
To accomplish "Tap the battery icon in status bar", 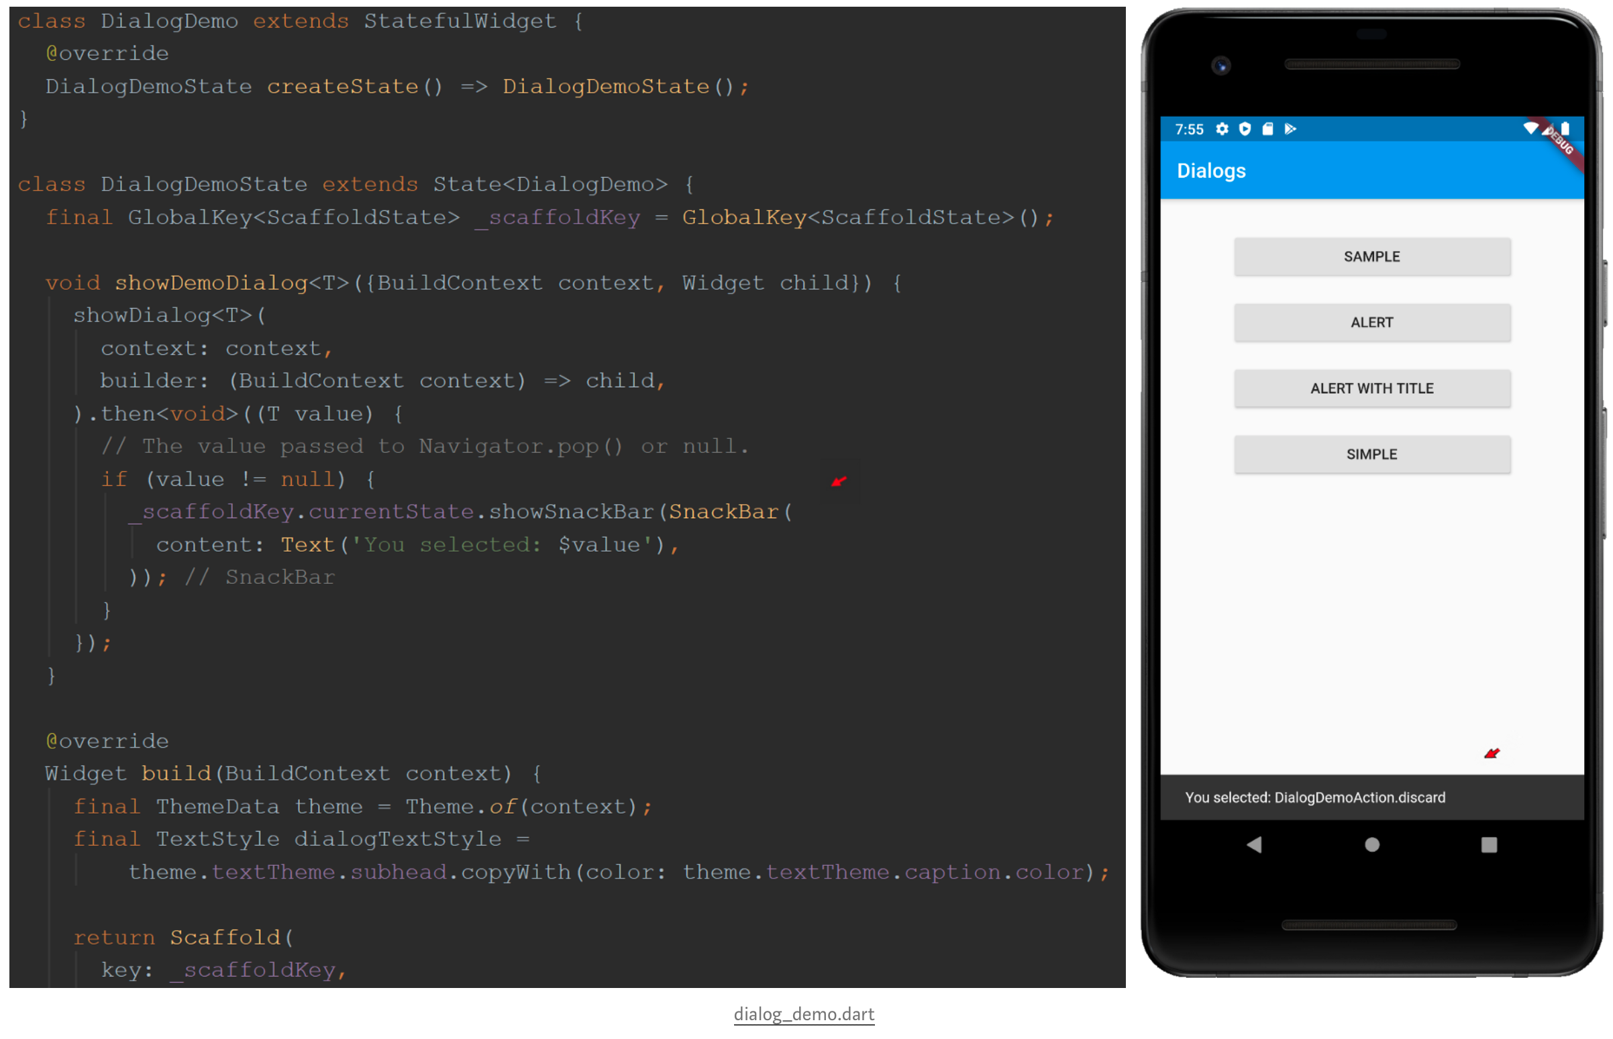I will pos(1565,128).
